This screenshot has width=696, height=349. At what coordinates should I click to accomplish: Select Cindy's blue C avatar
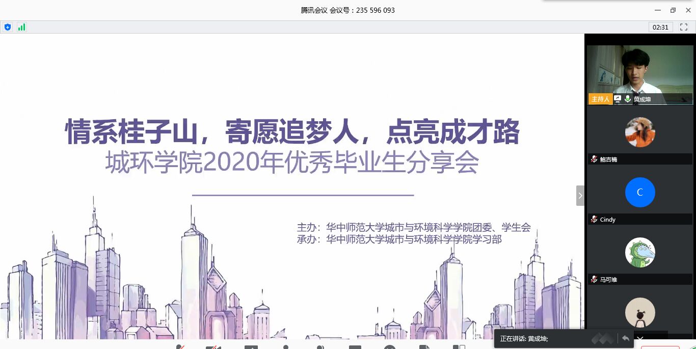point(640,192)
